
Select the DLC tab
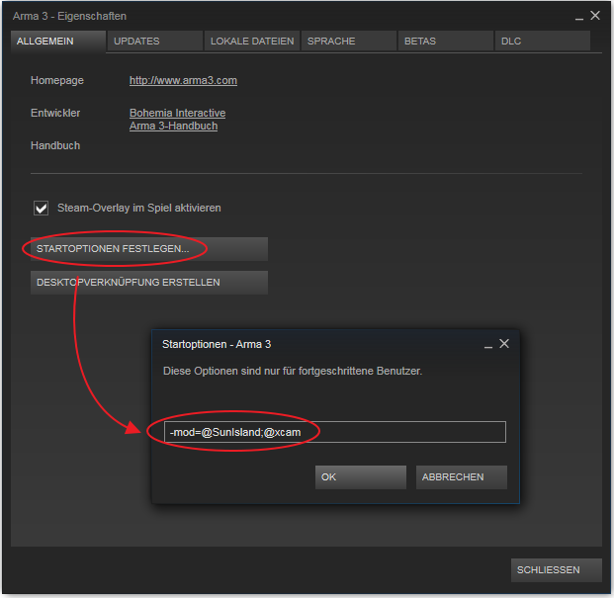click(x=543, y=42)
